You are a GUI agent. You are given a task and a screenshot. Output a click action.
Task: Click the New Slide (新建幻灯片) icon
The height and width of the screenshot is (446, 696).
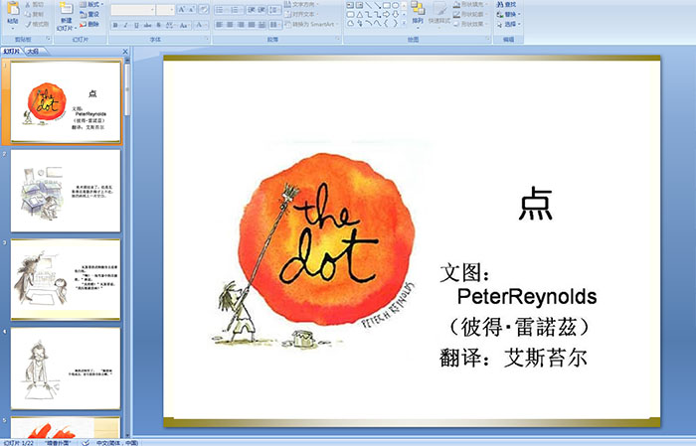click(x=67, y=9)
